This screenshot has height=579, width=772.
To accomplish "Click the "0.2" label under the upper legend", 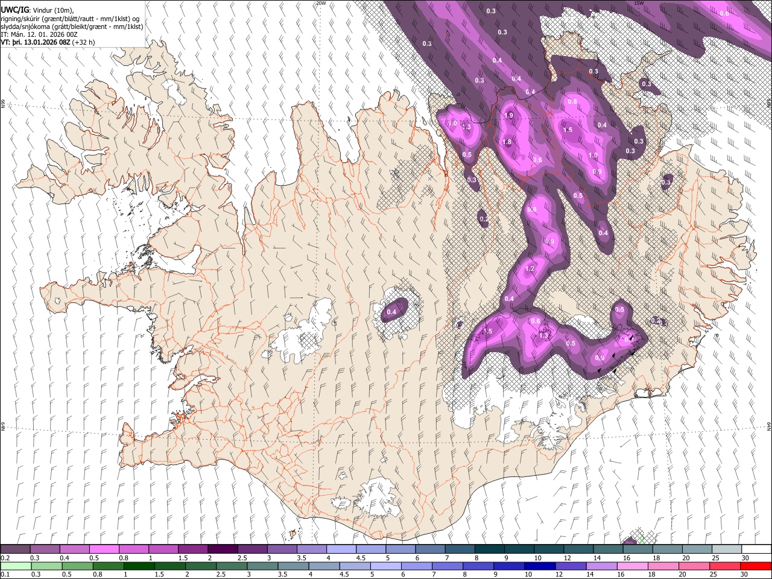I will click(5, 558).
